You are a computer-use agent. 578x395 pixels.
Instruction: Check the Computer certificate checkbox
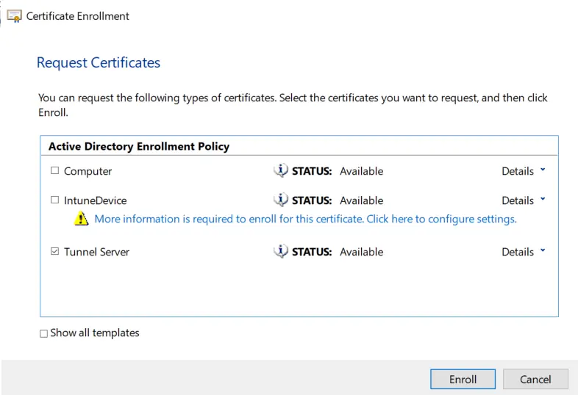pyautogui.click(x=54, y=171)
